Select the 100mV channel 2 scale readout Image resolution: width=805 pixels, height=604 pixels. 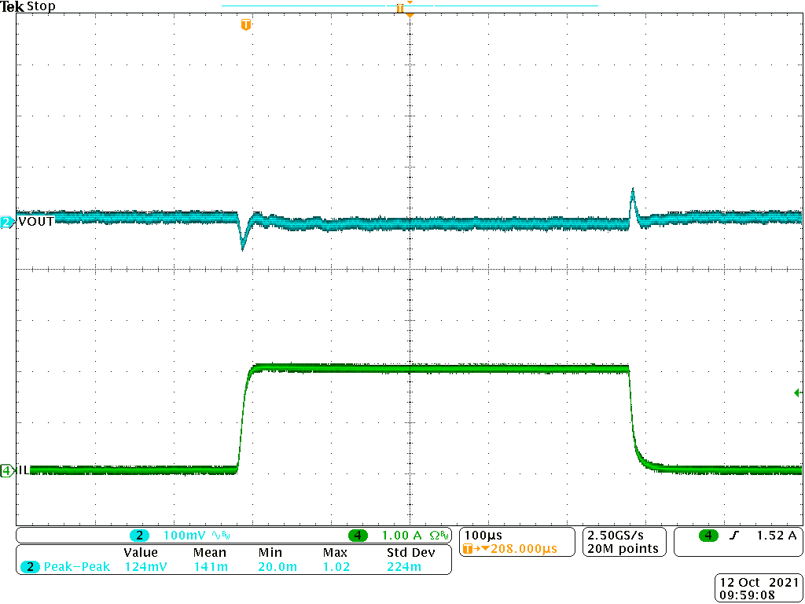(182, 536)
